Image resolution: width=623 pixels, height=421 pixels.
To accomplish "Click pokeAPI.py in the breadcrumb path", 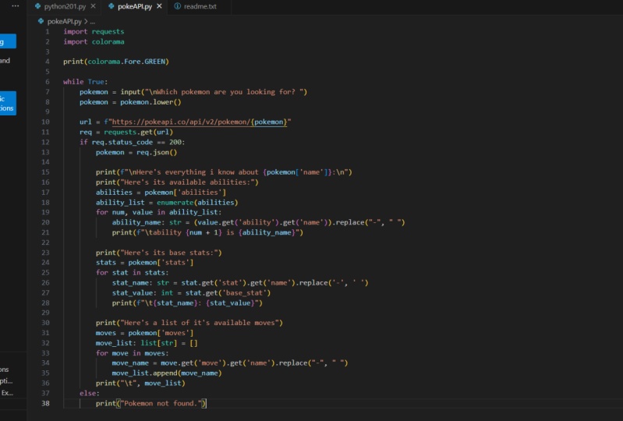I will tap(65, 22).
